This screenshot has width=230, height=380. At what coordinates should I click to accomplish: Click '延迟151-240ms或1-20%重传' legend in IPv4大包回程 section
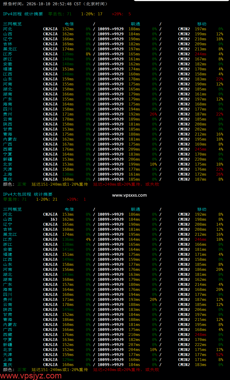60,370
